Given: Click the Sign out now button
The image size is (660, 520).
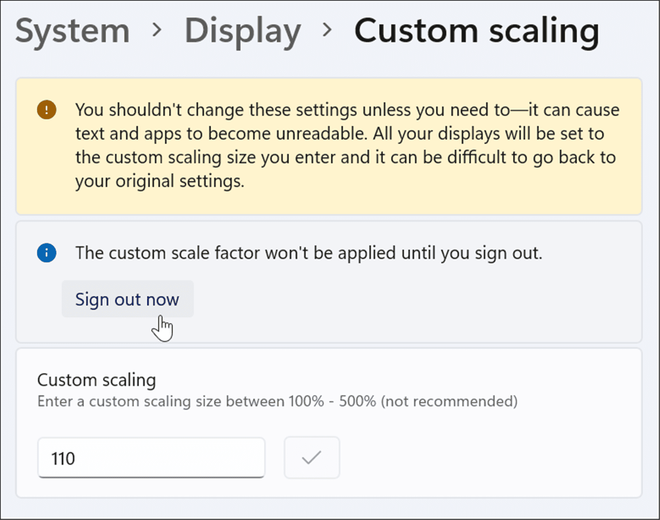Looking at the screenshot, I should coord(127,299).
